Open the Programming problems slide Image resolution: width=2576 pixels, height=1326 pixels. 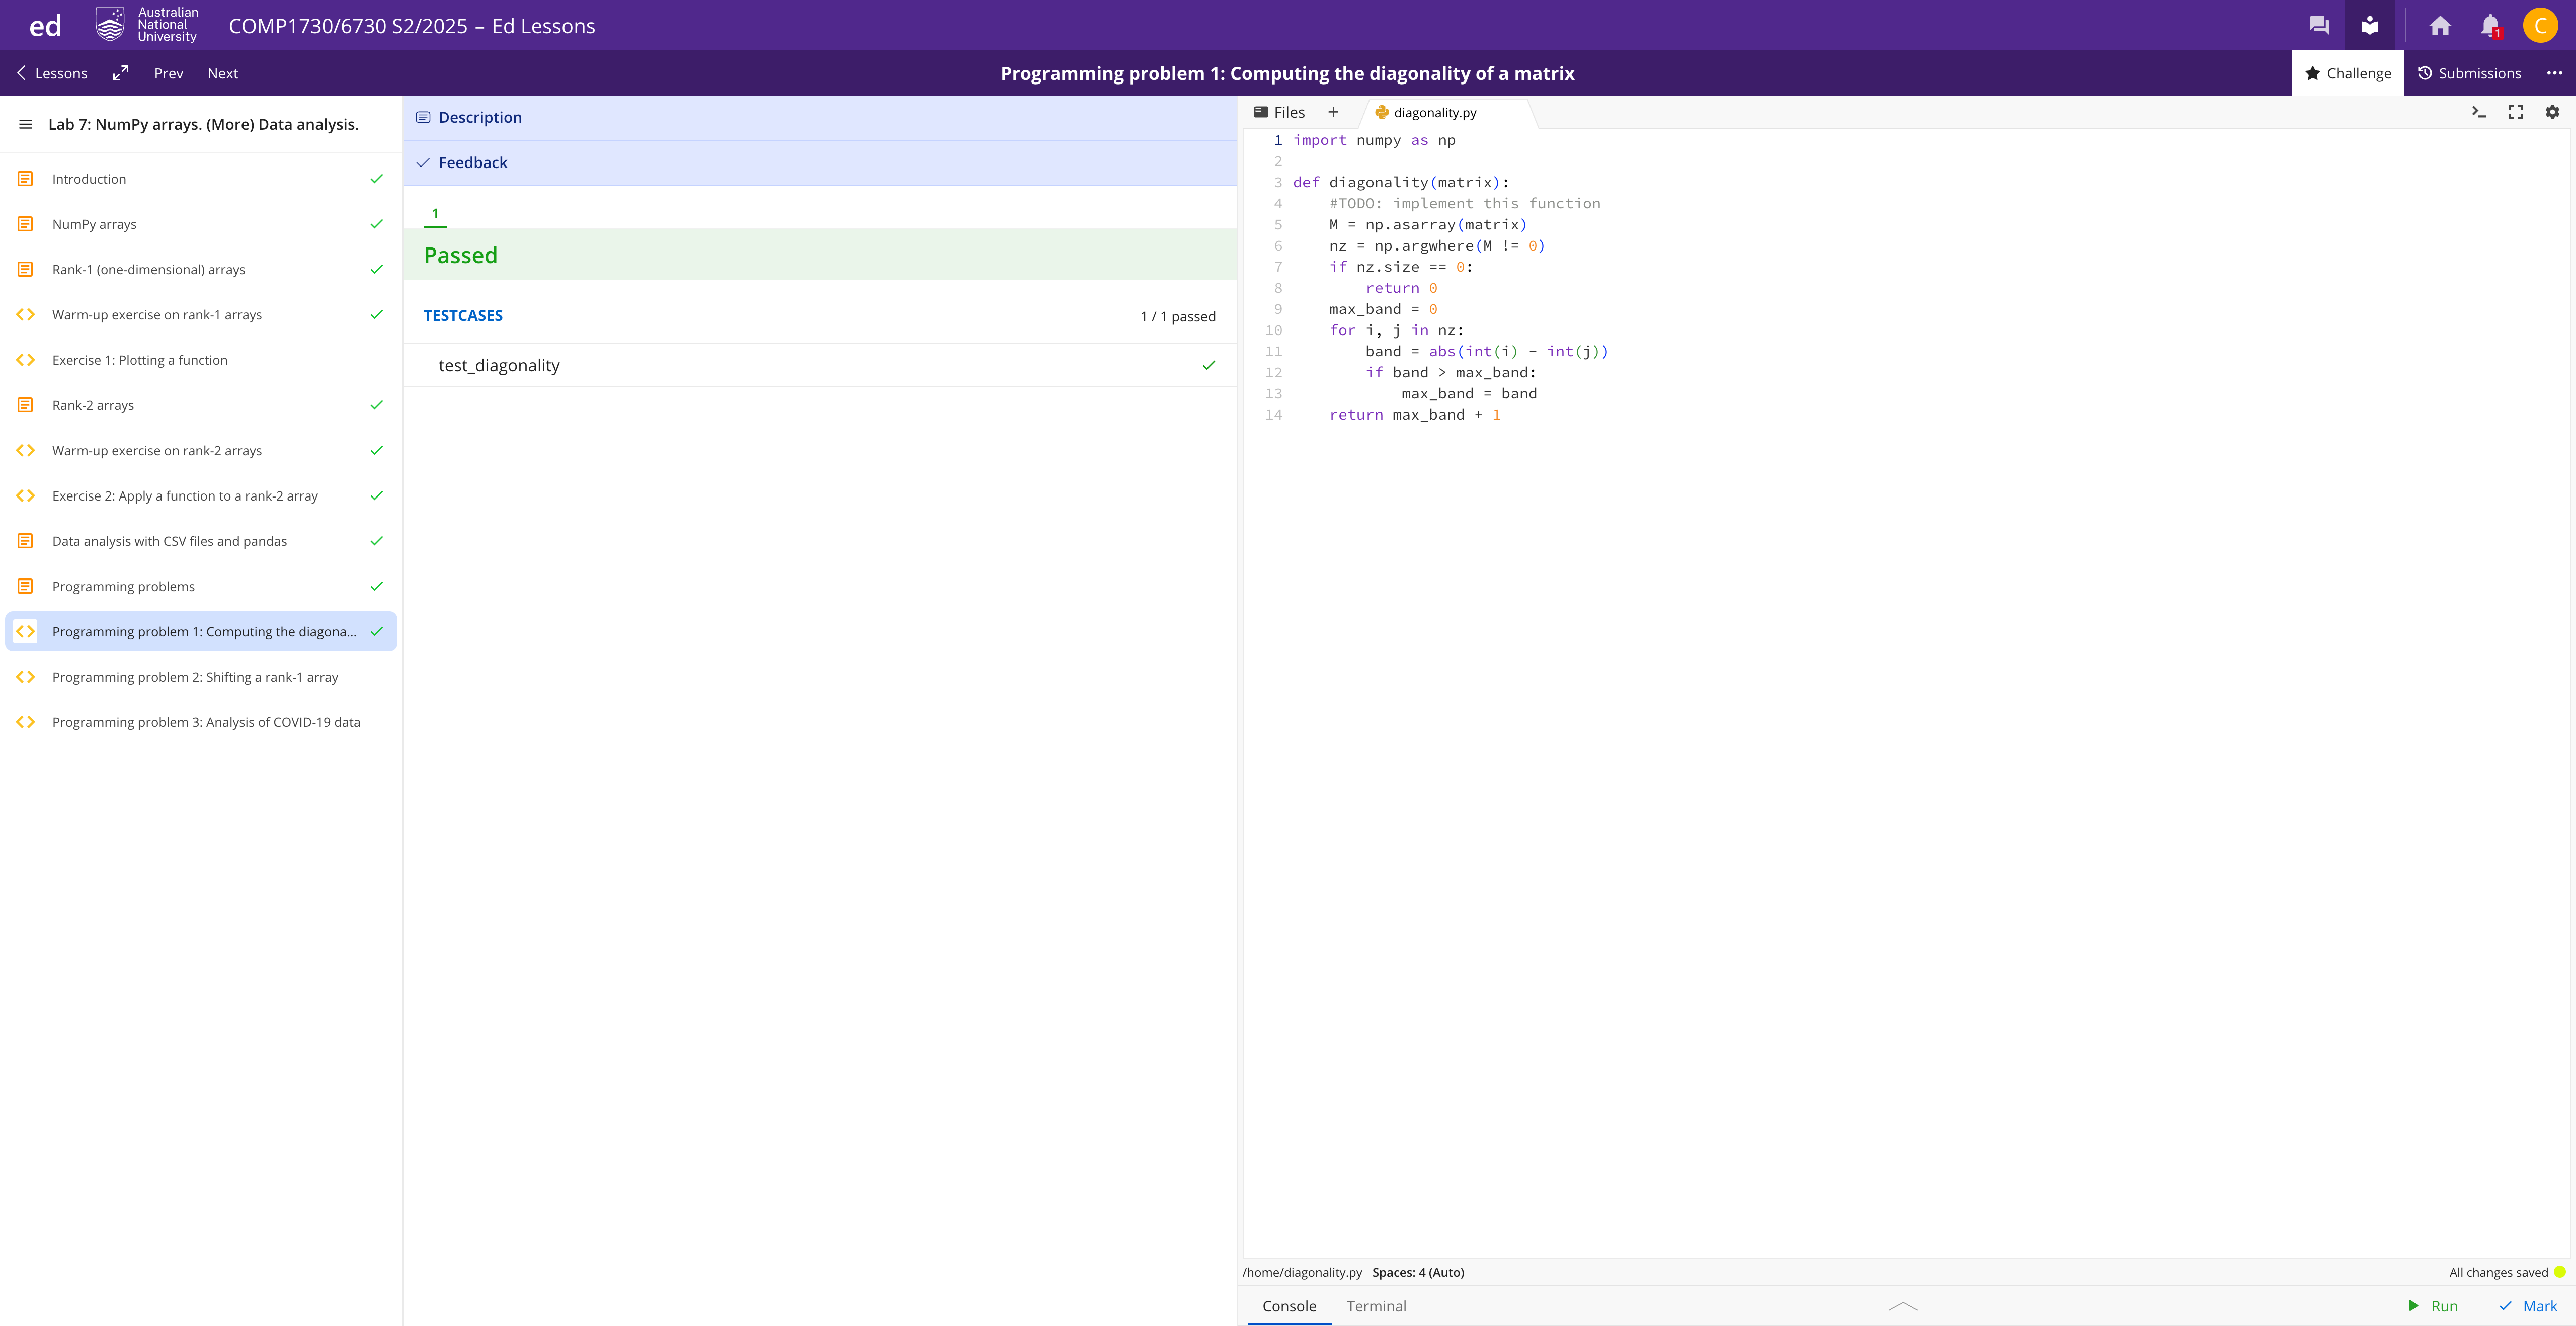pos(201,586)
